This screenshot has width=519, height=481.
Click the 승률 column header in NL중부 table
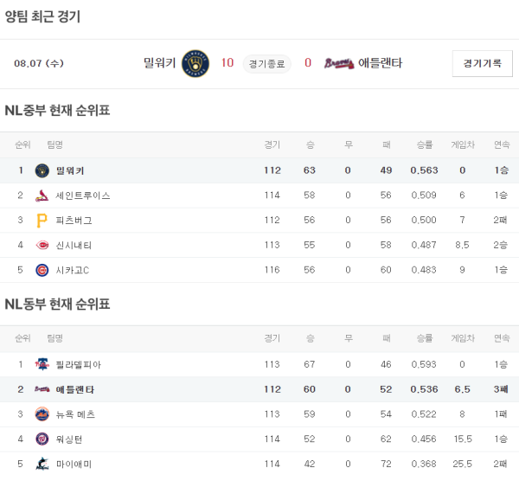tap(425, 144)
